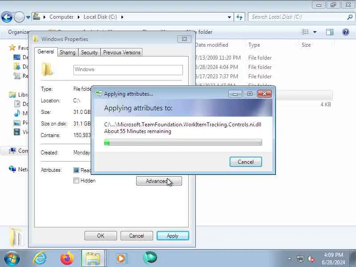The height and width of the screenshot is (267, 356).
Task: Open Advanced attributes dialog
Action: (159, 181)
